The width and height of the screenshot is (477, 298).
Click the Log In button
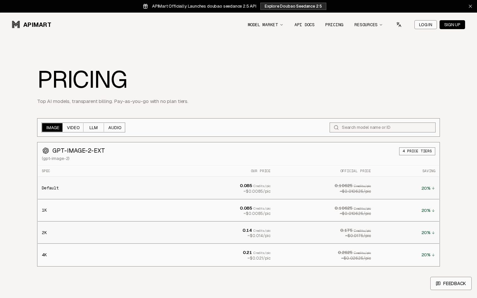click(x=425, y=25)
